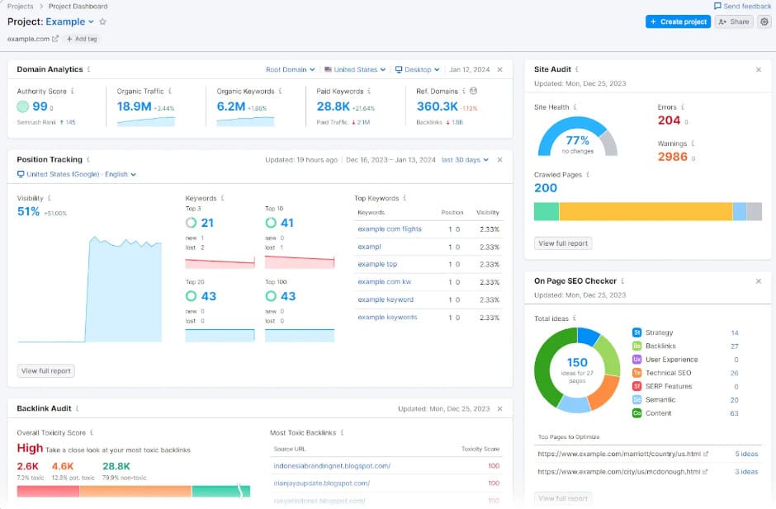The width and height of the screenshot is (776, 509).
Task: Click Content ideas count 63
Action: [x=735, y=413]
